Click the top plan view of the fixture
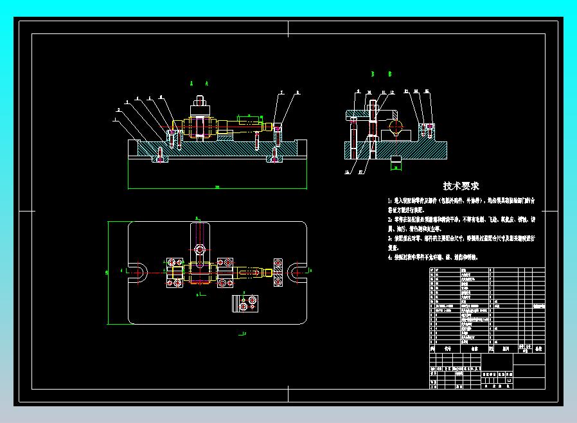 tap(217, 273)
